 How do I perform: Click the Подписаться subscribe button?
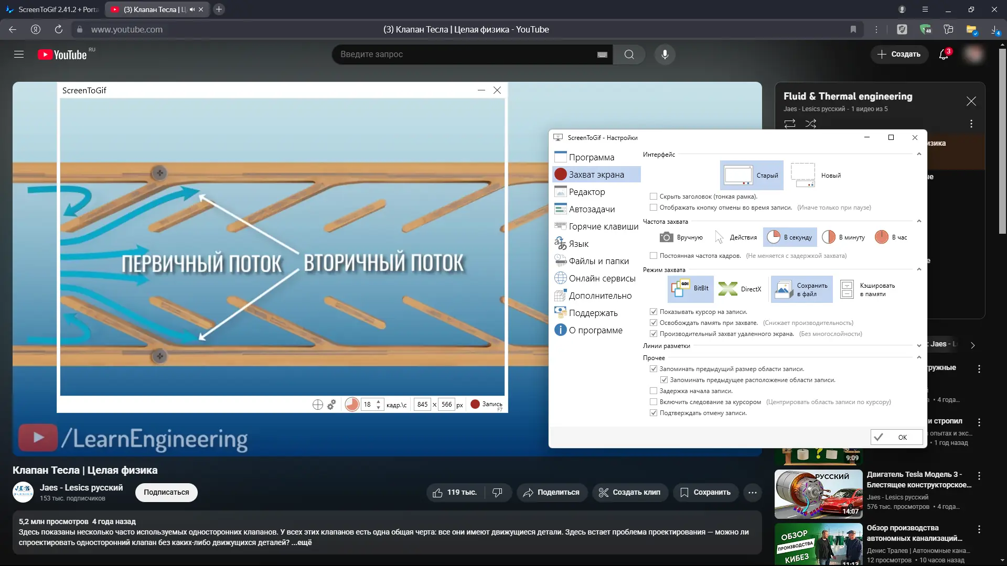point(166,492)
